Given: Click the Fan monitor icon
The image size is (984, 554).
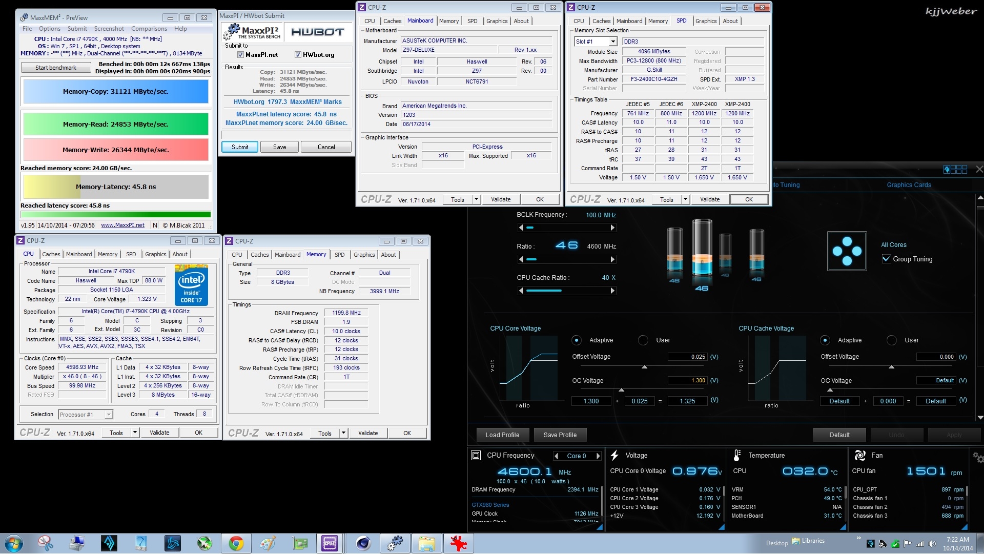Looking at the screenshot, I should point(860,455).
